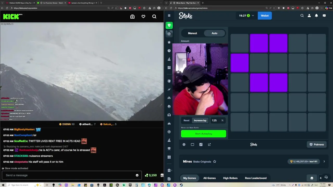The height and width of the screenshot is (187, 333).
Task: Open Kick clips box icon in header
Action: point(132,17)
